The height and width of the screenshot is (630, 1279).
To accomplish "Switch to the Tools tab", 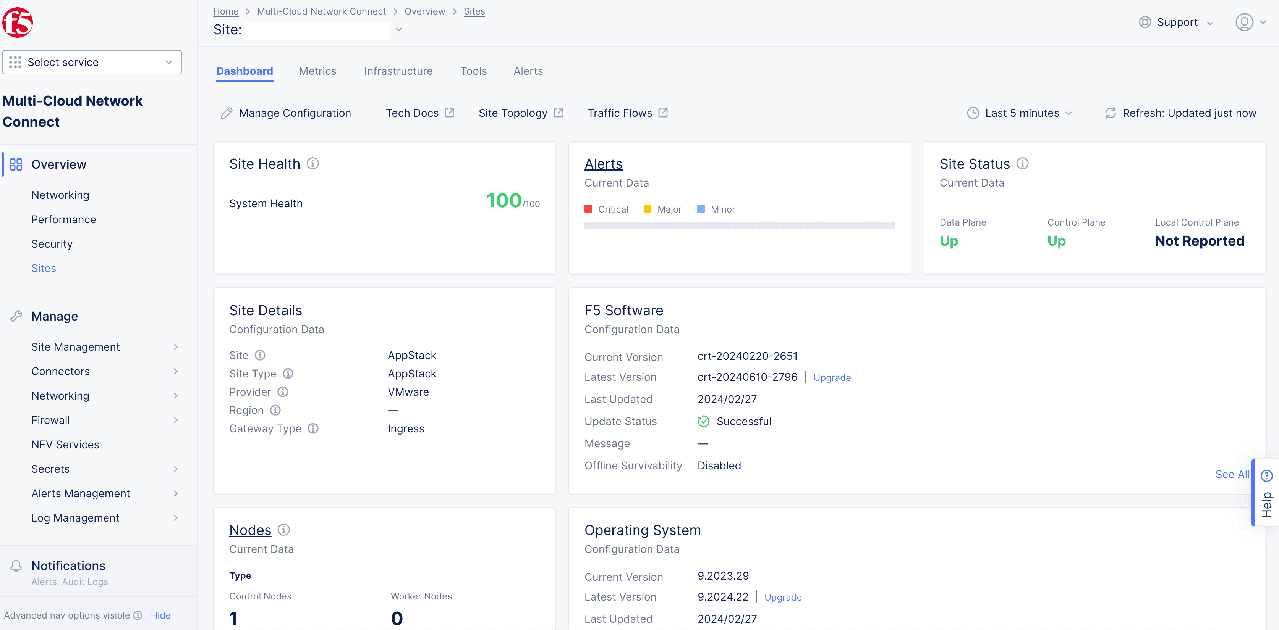I will 474,71.
